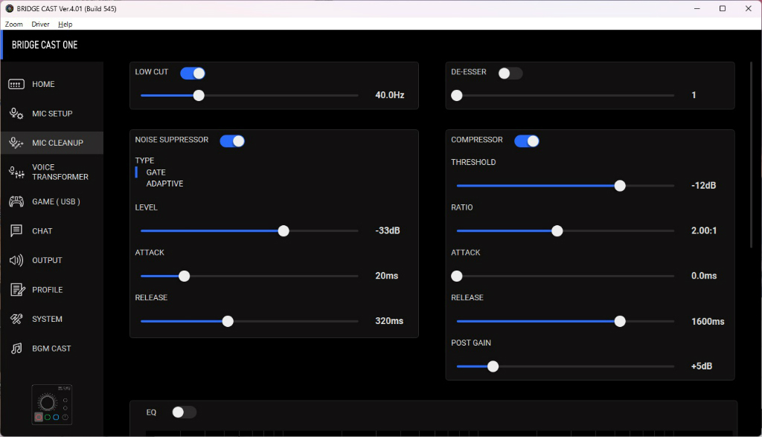This screenshot has width=762, height=437.
Task: Turn off the Noise Suppressor switch
Action: [x=232, y=141]
